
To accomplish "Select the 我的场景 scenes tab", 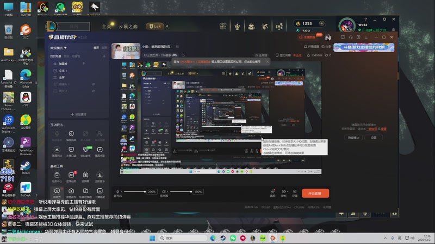I will [55, 56].
